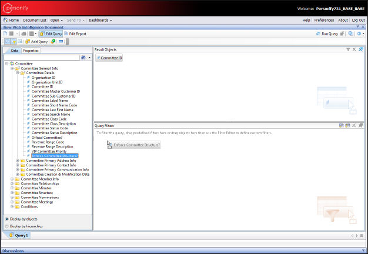The image size is (368, 254).
Task: Collapse the Committee Details folder
Action: click(18, 73)
